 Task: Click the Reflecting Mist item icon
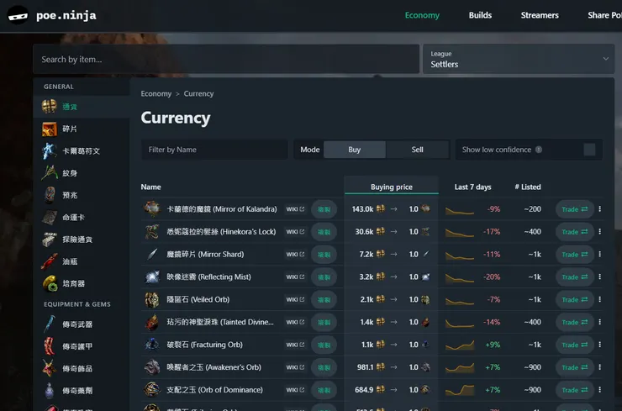click(152, 277)
